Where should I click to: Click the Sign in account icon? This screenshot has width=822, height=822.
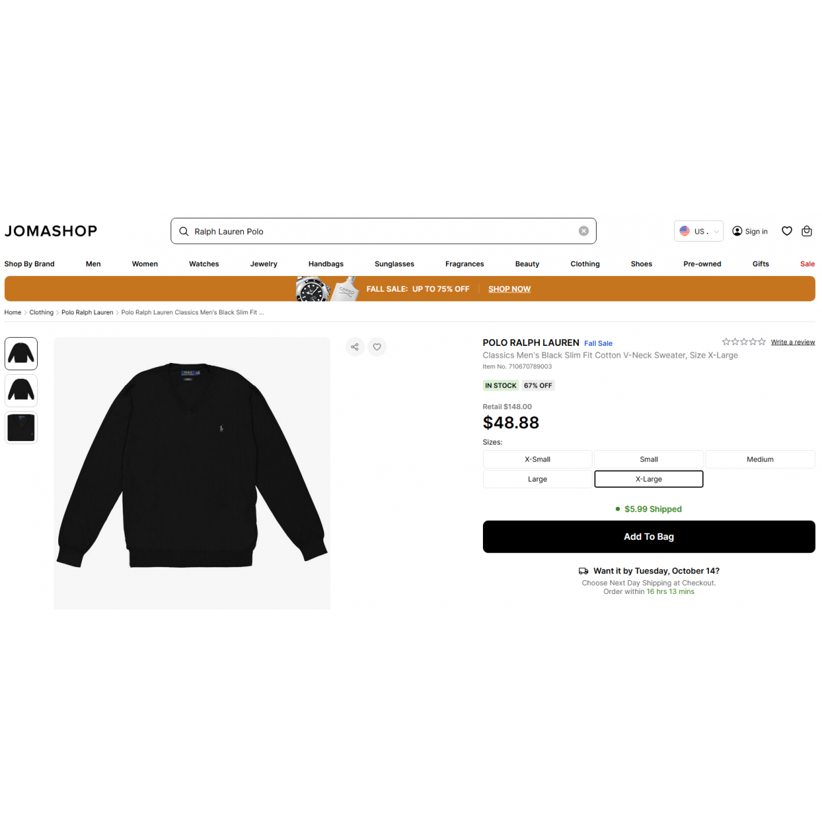pos(737,231)
